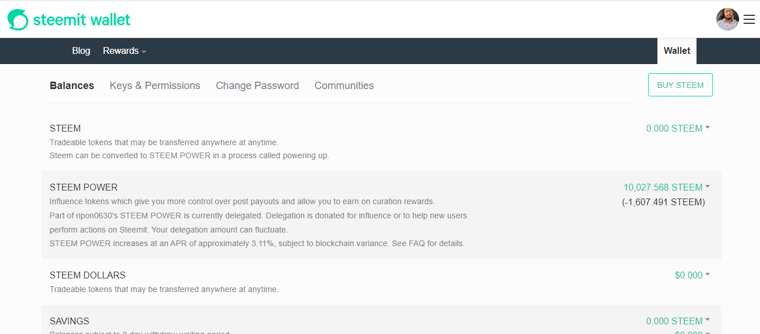
Task: Click the BUY STEEM button
Action: pyautogui.click(x=680, y=85)
